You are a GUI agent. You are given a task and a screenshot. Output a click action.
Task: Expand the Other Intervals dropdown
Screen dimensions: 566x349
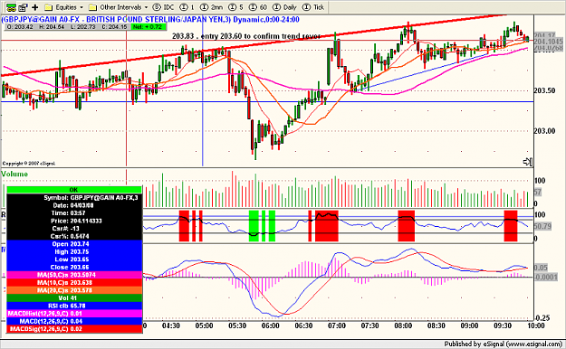coord(119,7)
